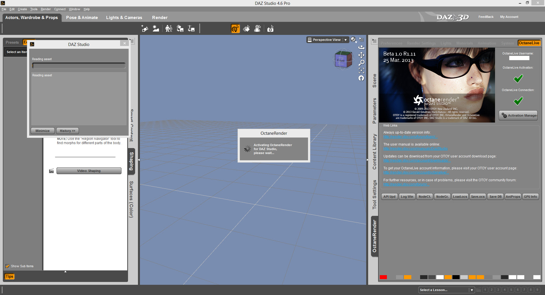
Task: Toggle the Show Sub Items checkbox
Action: [x=8, y=266]
